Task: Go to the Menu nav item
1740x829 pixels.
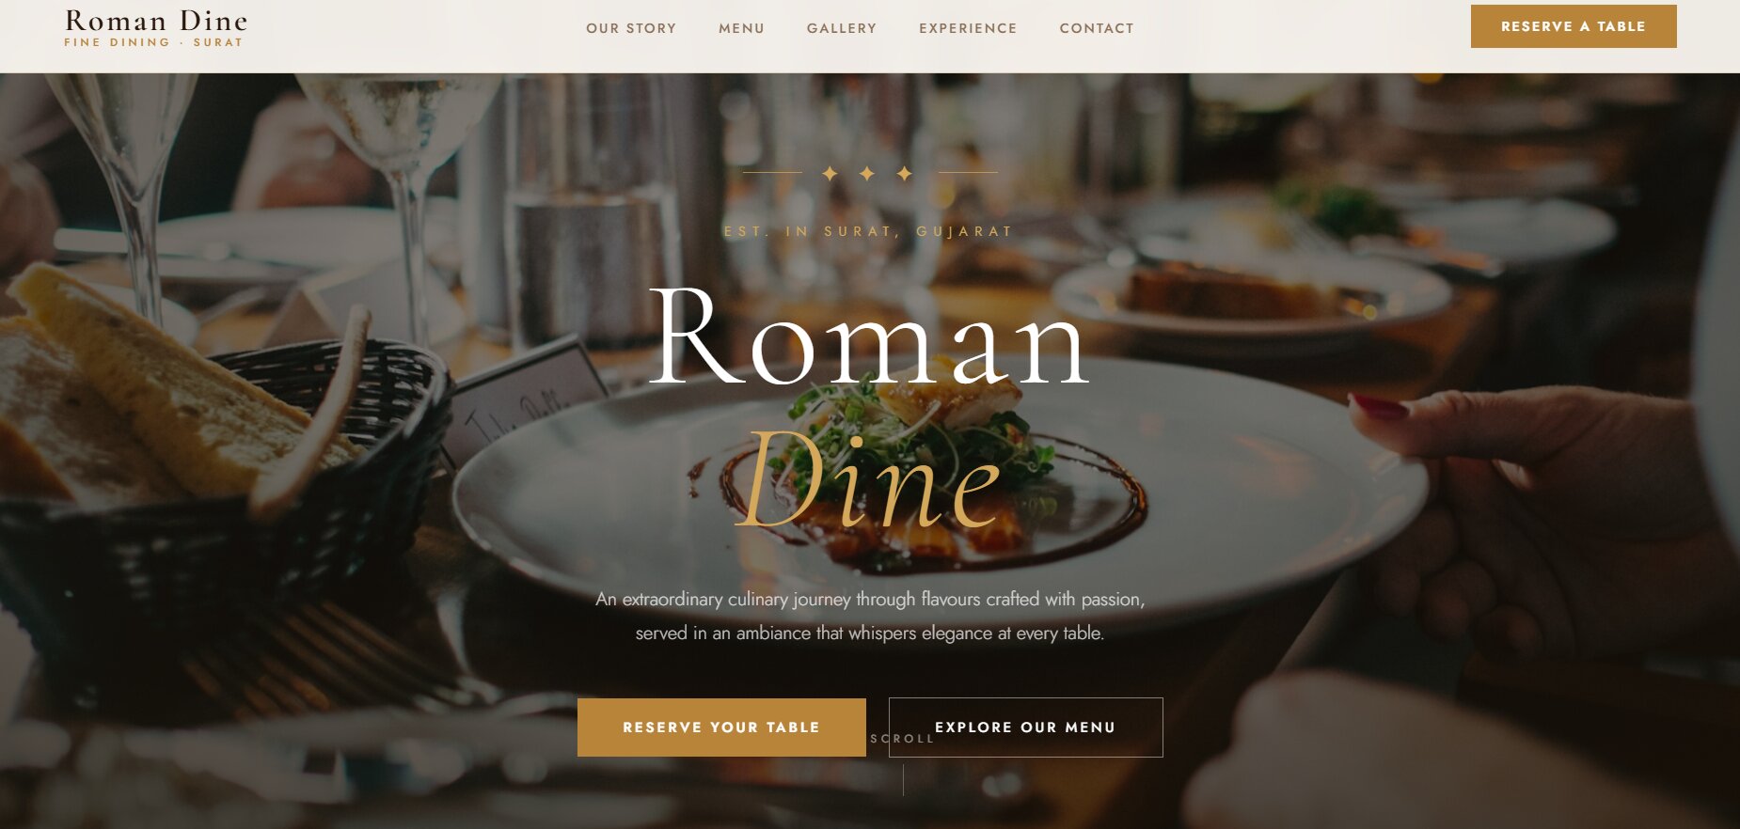Action: click(741, 28)
